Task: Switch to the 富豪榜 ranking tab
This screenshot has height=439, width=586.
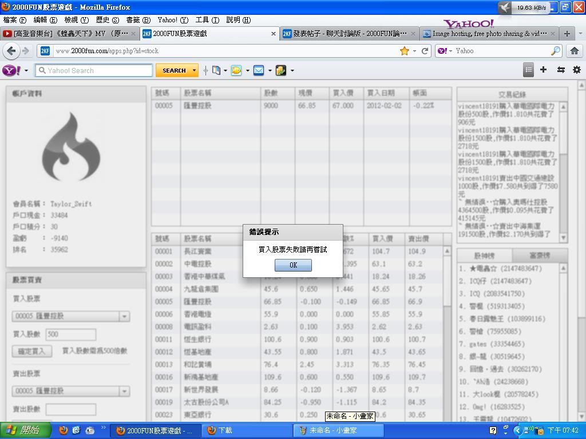Action: point(539,256)
